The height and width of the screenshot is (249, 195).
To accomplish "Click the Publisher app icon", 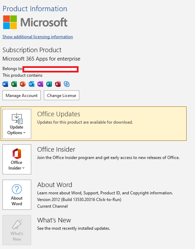I will (49, 84).
